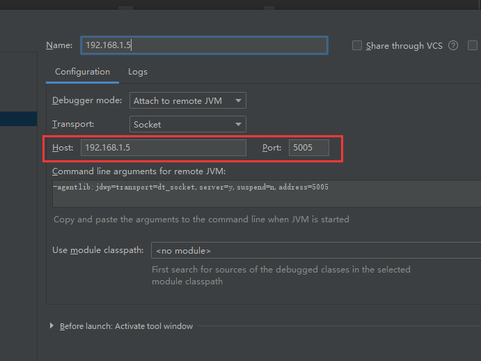Enable the Share through VCS checkbox
The image size is (481, 361).
(357, 46)
